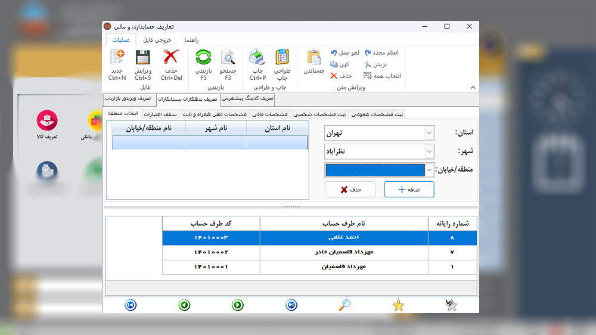596x335 pixels.
Task: Open the مشخصات مالی tab
Action: tap(270, 114)
